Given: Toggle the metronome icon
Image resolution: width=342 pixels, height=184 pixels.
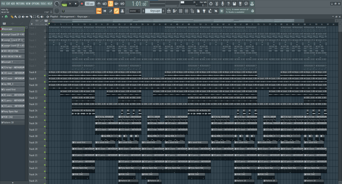Looking at the screenshot, I should 99,4.
